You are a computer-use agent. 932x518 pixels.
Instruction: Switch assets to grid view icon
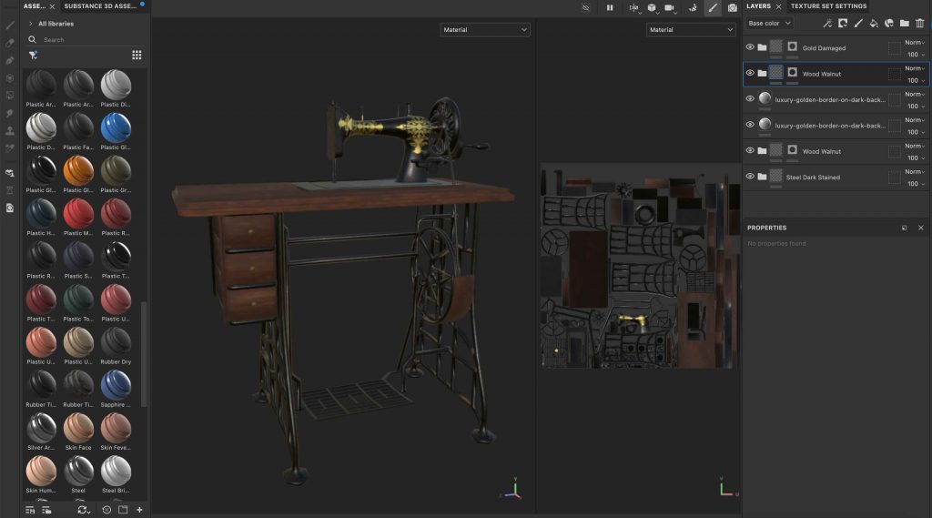[137, 55]
